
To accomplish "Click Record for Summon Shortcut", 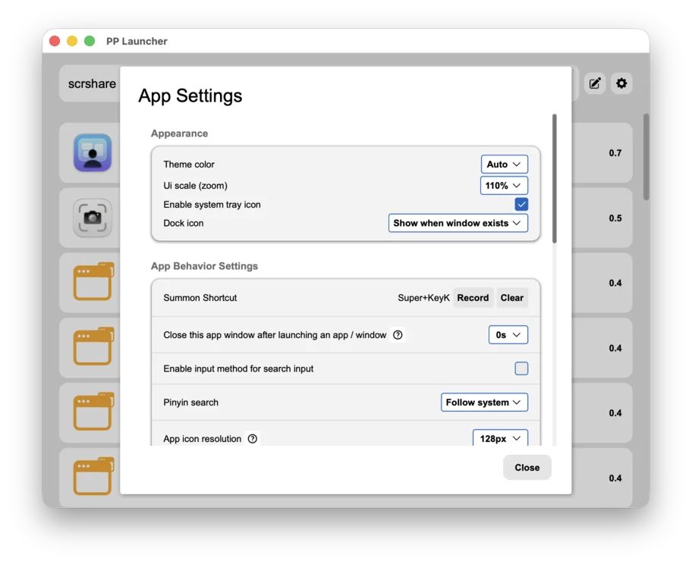I will coord(473,298).
